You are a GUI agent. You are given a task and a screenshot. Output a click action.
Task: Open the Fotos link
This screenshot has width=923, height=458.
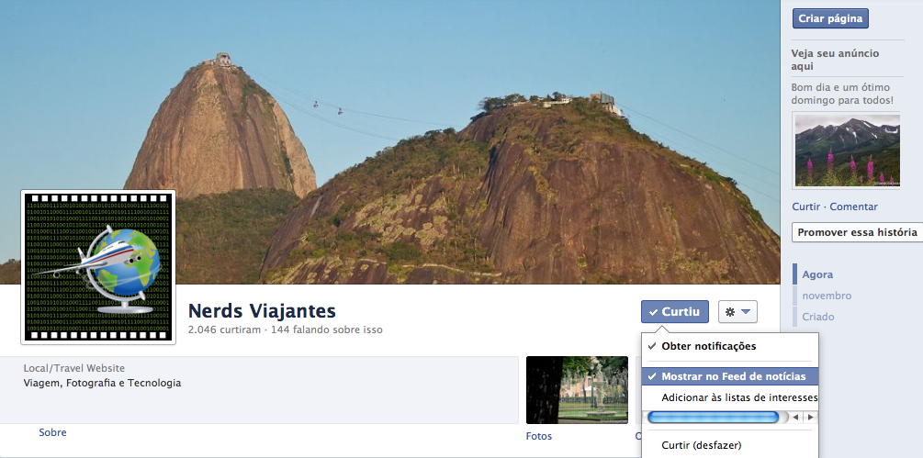point(538,436)
